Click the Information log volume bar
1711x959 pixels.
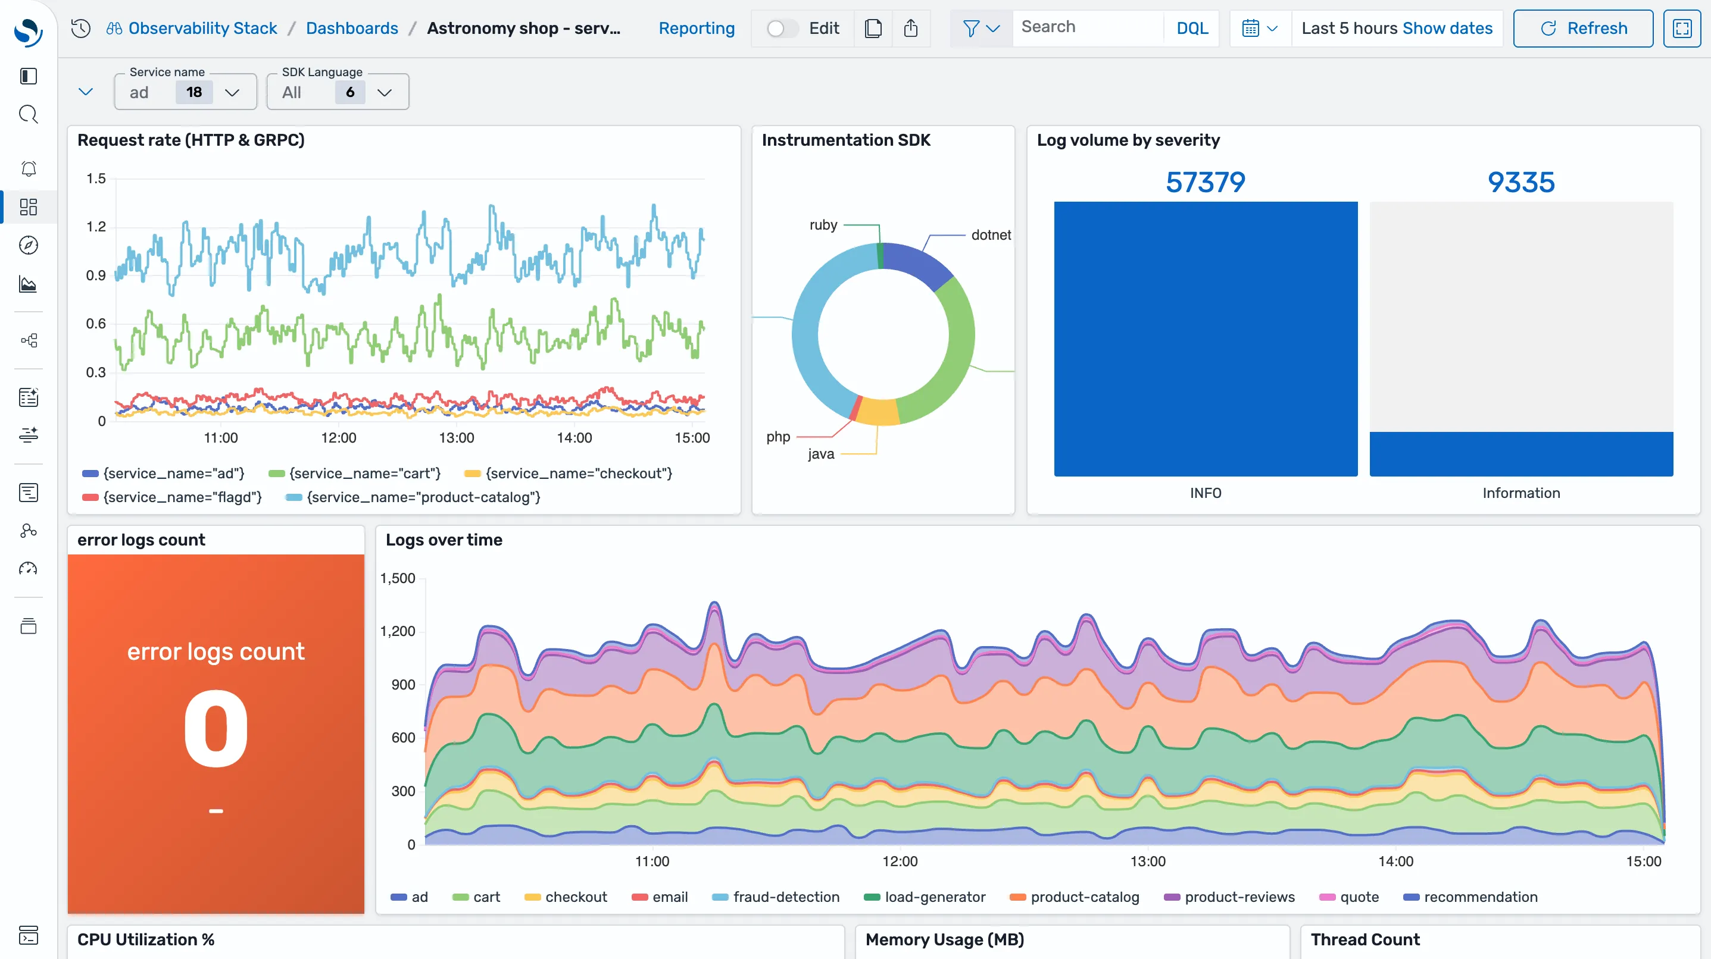(x=1520, y=454)
